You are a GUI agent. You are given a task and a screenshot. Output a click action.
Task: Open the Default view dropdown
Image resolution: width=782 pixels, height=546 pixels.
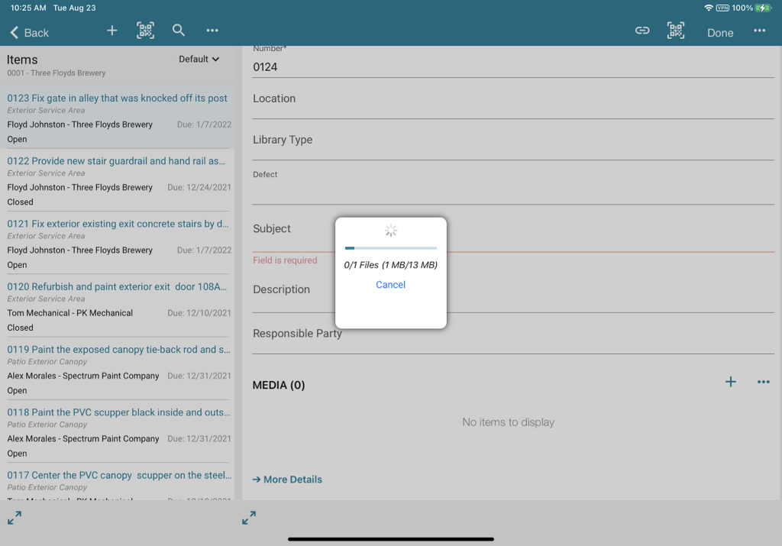[x=199, y=59]
